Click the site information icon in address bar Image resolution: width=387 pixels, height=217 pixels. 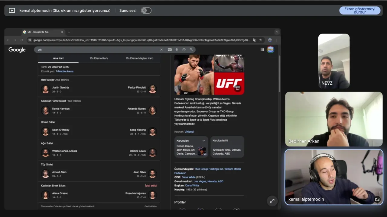pyautogui.click(x=30, y=40)
